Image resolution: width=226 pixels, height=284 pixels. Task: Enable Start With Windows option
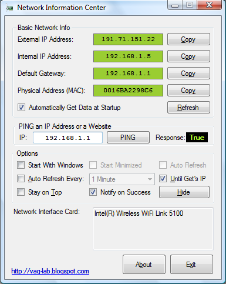tap(21, 165)
